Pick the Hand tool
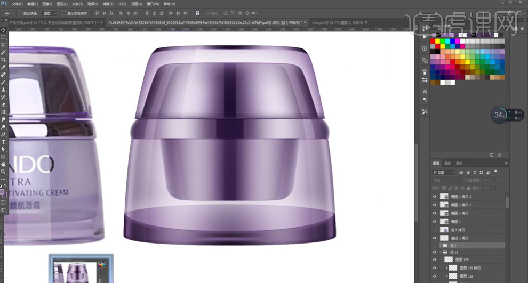The width and height of the screenshot is (528, 283). 3,164
